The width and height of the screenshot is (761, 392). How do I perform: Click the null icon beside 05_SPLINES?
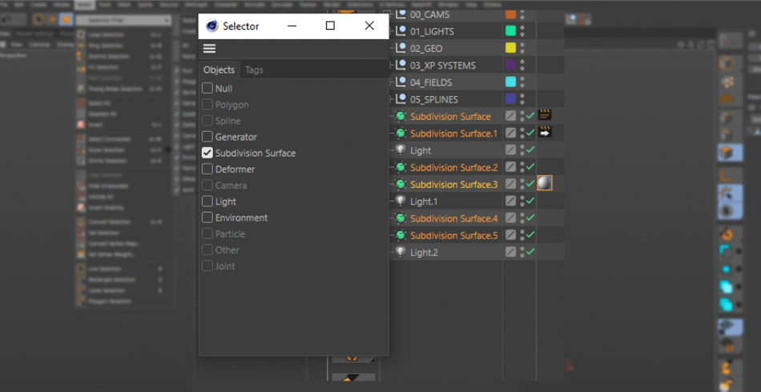point(401,99)
